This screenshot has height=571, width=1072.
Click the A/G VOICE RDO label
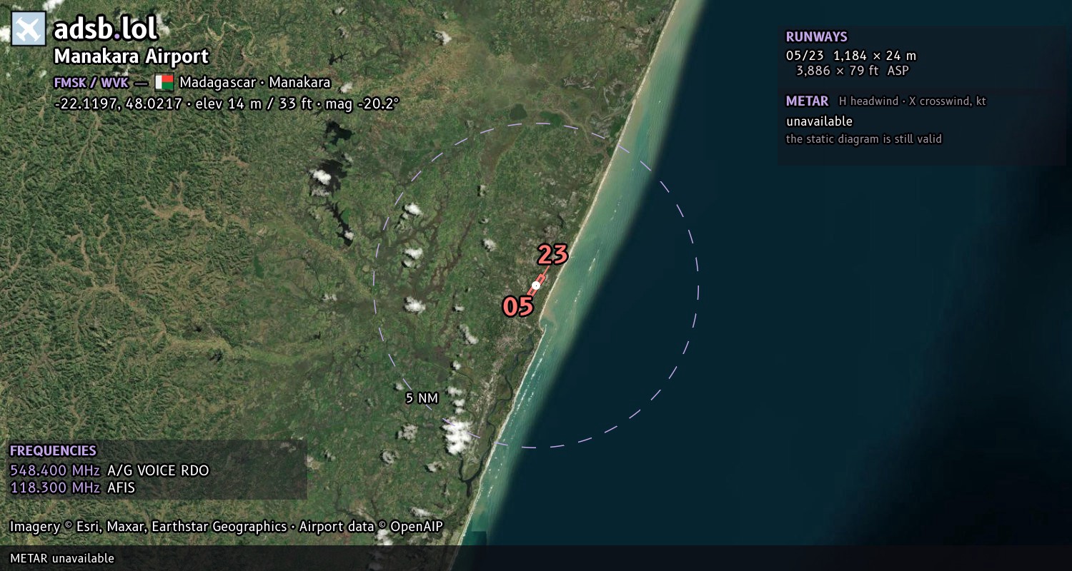(158, 470)
